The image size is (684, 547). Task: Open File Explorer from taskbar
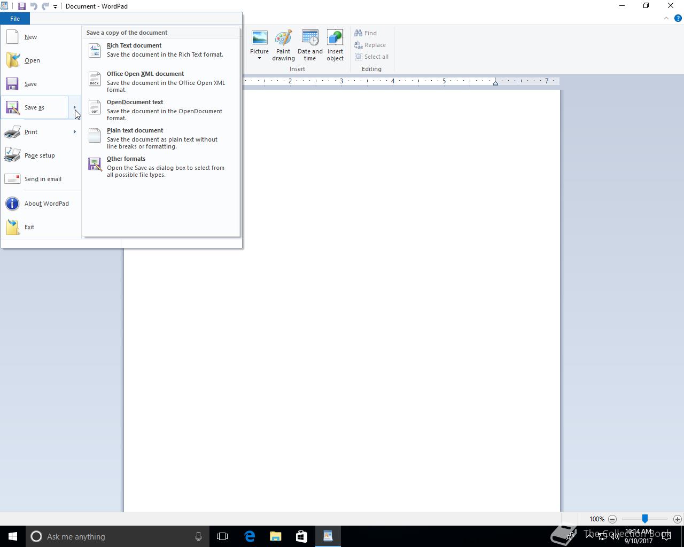(276, 536)
